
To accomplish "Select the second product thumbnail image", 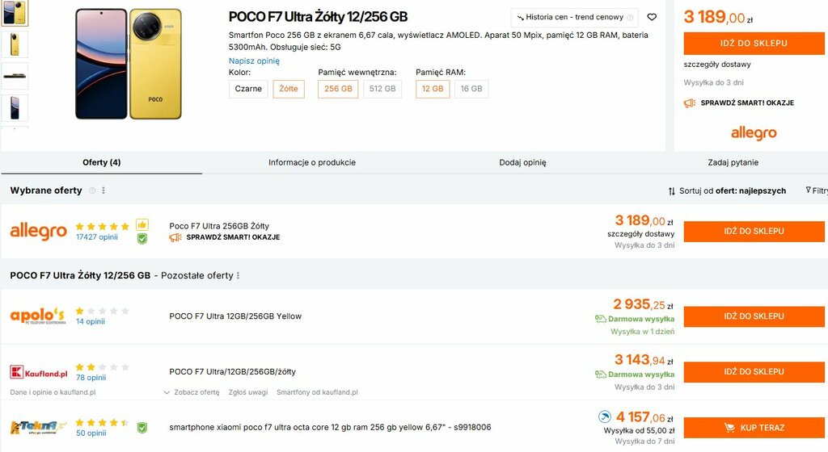I will 15,44.
